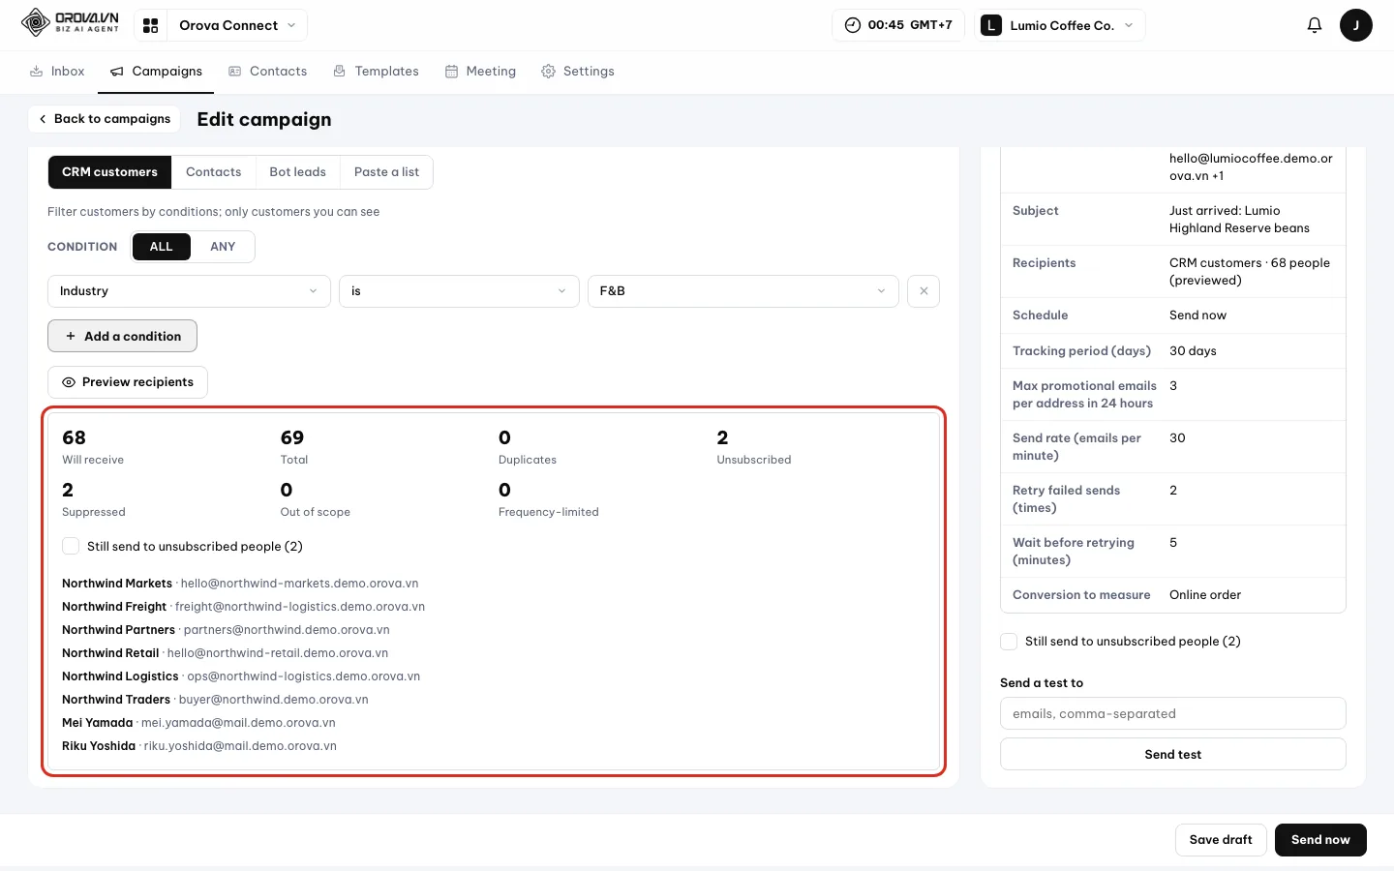The height and width of the screenshot is (871, 1394).
Task: Open the Settings tab
Action: 578,72
